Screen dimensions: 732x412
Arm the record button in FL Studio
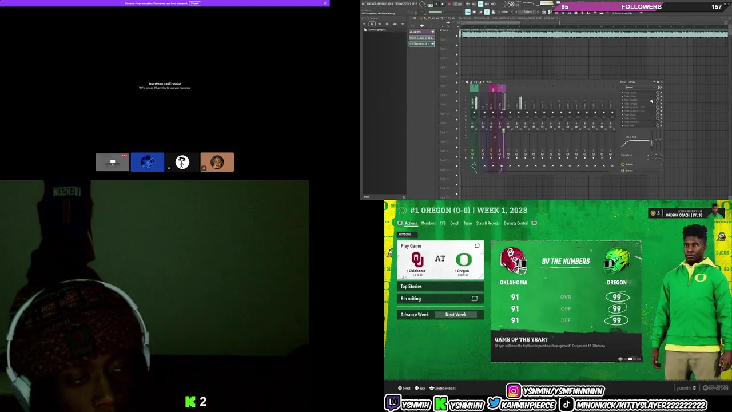click(449, 4)
